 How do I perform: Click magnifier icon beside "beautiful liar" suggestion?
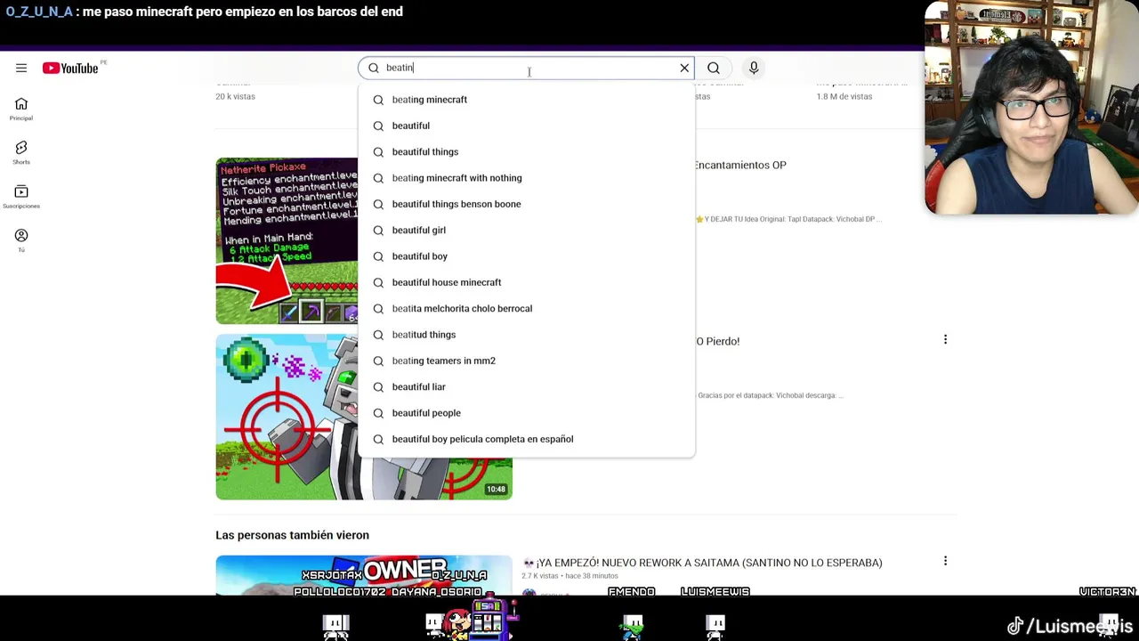378,387
